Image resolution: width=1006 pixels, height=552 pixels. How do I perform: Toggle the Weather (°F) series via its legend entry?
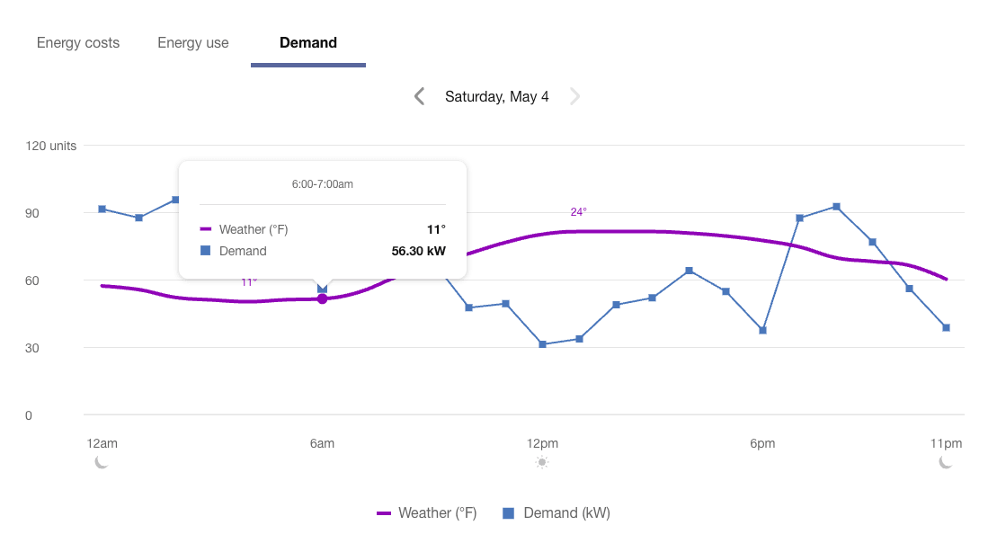(439, 512)
